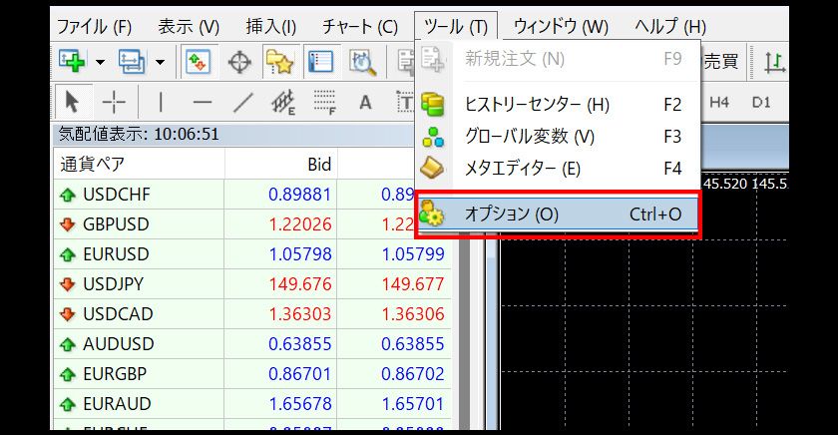Select the USDJPY row in Market Watch
Screen dimensions: 838x435
click(119, 284)
